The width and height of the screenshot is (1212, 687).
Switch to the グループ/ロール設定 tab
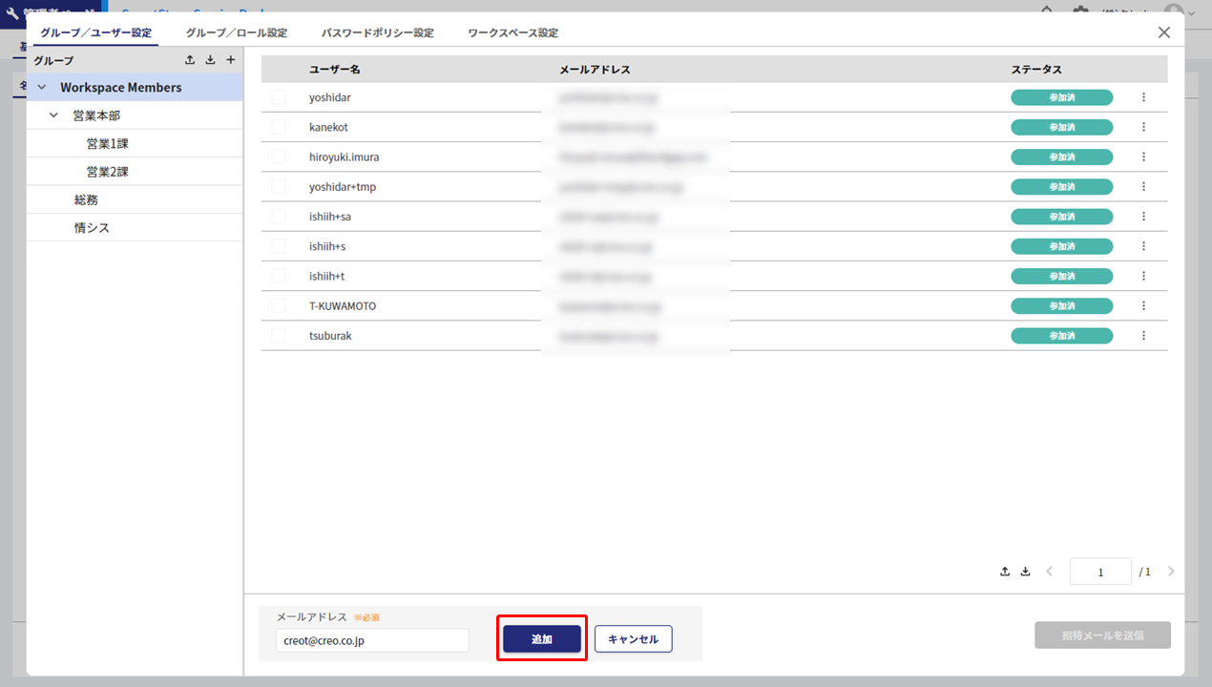click(x=236, y=32)
